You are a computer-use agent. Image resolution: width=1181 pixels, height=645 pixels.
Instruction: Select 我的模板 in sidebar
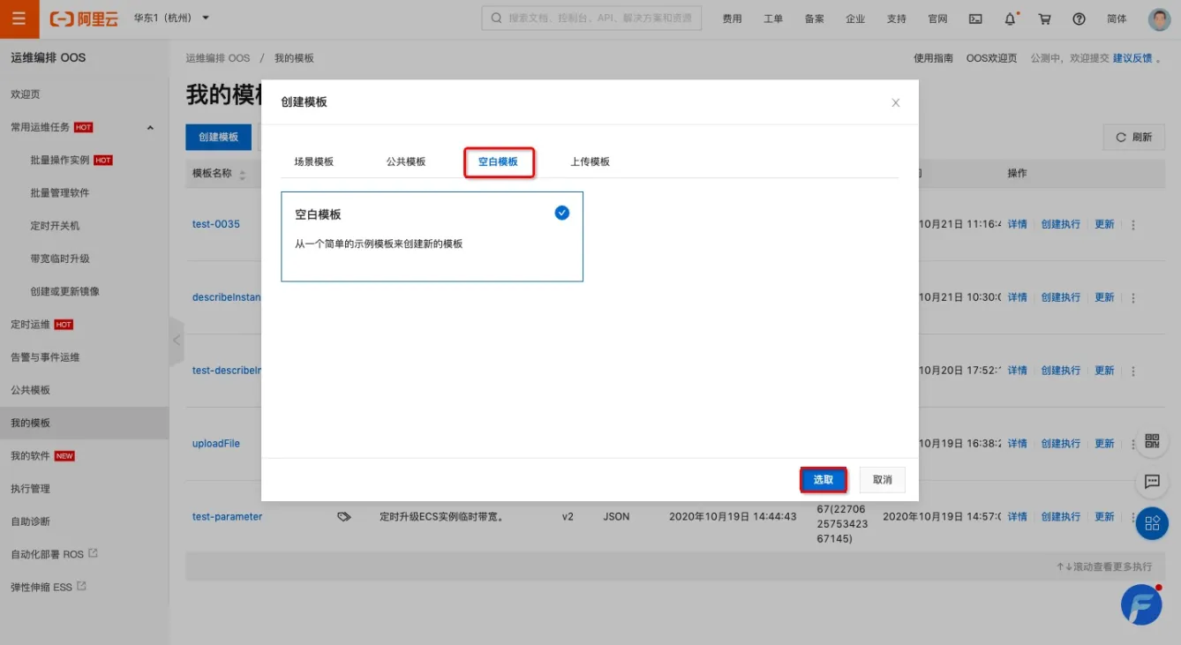coord(84,423)
